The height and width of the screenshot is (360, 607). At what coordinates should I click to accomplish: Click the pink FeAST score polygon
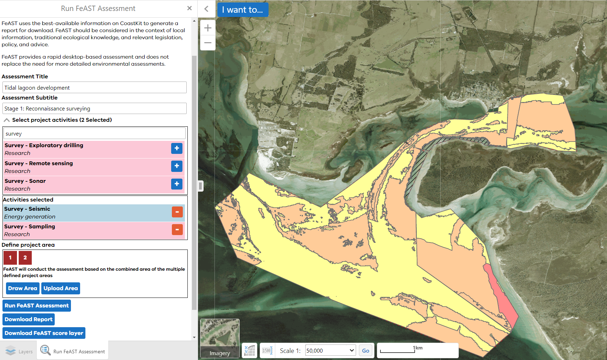click(x=503, y=298)
